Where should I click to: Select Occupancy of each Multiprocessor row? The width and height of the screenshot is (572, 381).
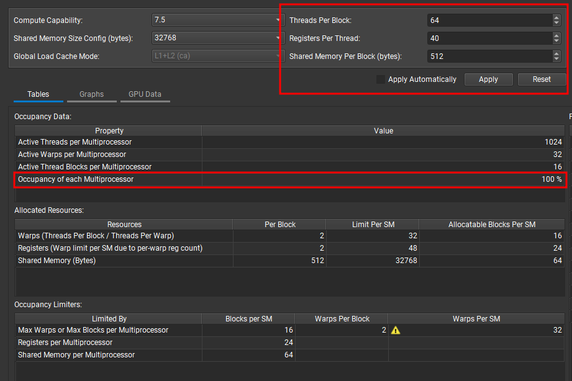[x=290, y=179]
